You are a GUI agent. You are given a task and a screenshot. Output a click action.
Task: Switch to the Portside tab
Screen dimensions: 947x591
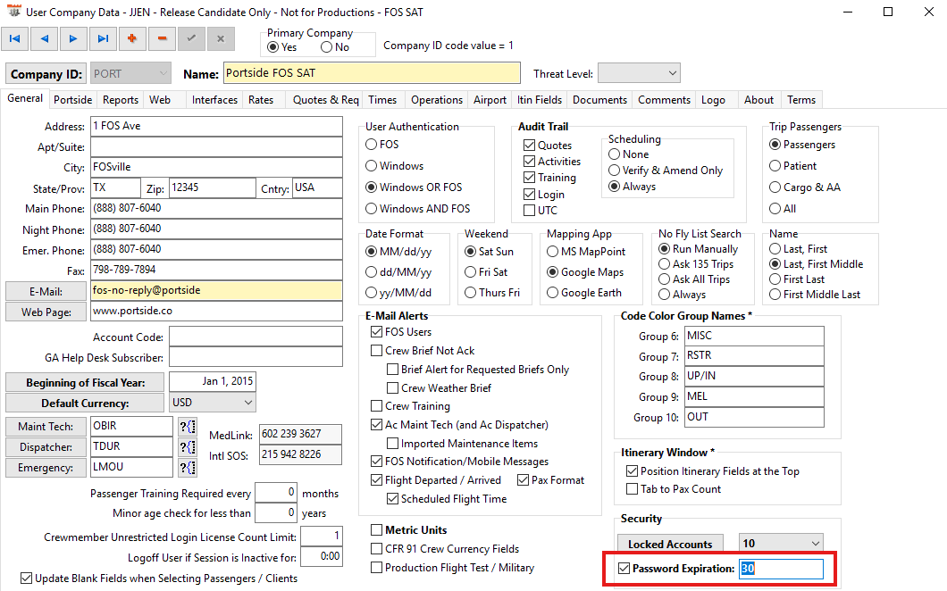pyautogui.click(x=72, y=100)
